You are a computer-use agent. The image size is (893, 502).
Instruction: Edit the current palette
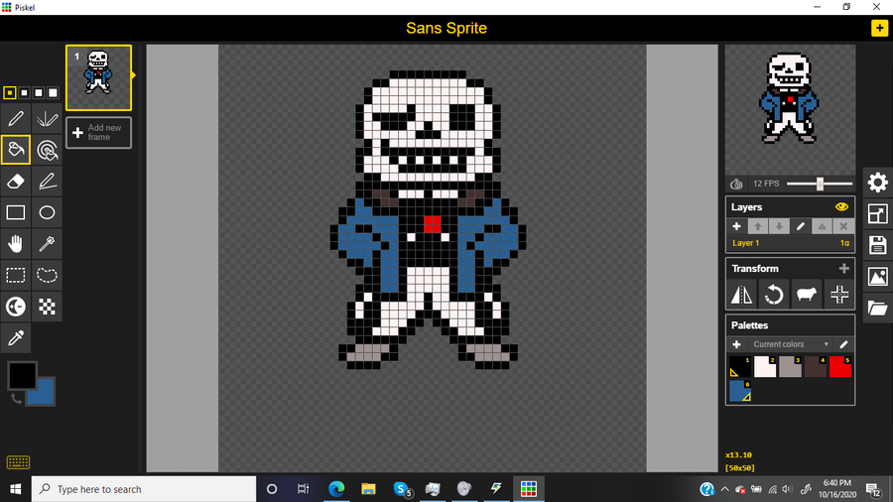[843, 344]
